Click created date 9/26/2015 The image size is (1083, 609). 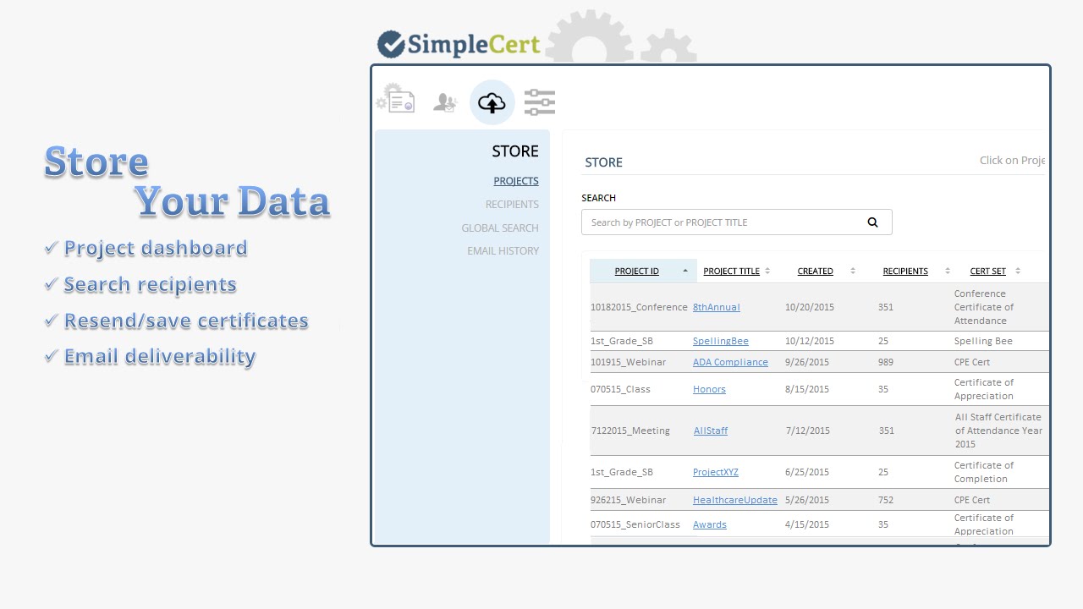807,362
